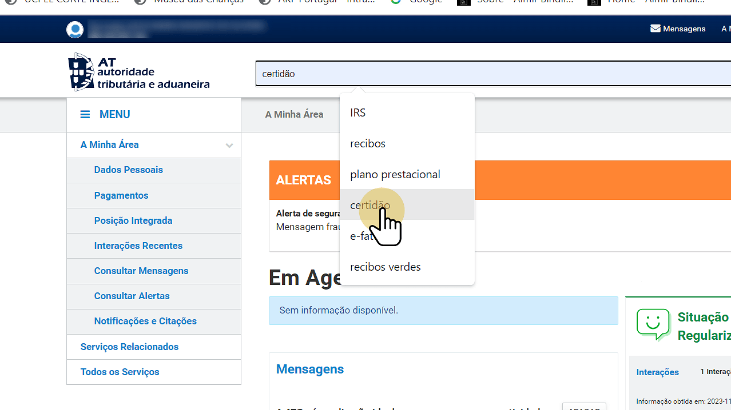
Task: Open Consultar Mensagens in sidebar
Action: click(x=141, y=271)
